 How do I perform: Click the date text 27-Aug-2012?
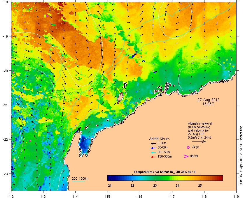(209, 100)
